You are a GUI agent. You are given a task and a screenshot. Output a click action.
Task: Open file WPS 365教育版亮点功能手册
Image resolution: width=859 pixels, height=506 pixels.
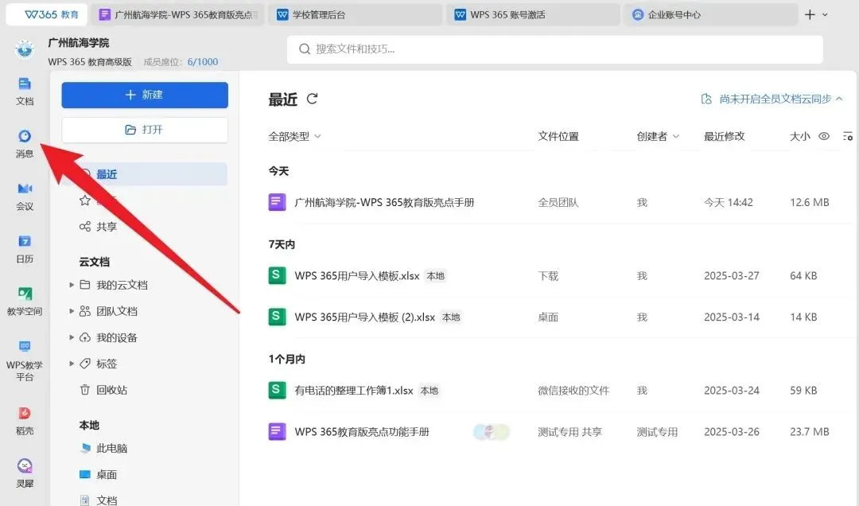tap(362, 432)
